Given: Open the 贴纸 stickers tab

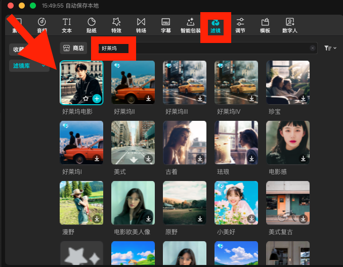Looking at the screenshot, I should click(92, 25).
